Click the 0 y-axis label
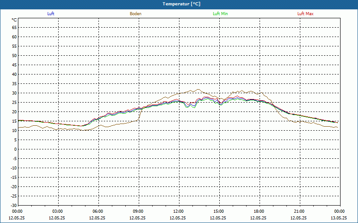This screenshot has width=358, height=223. 16,149
